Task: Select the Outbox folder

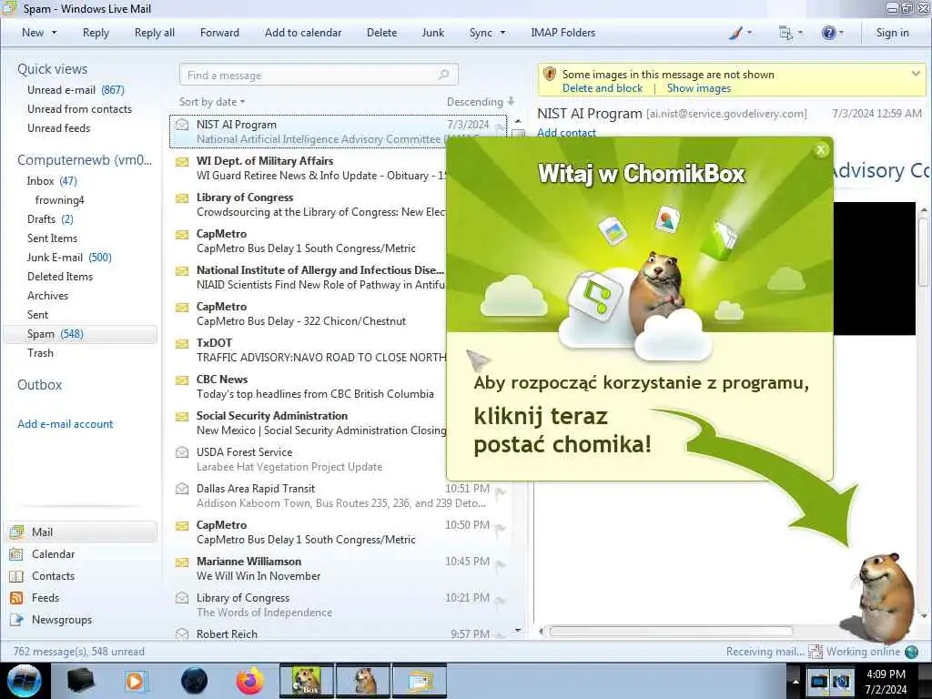Action: pos(40,385)
